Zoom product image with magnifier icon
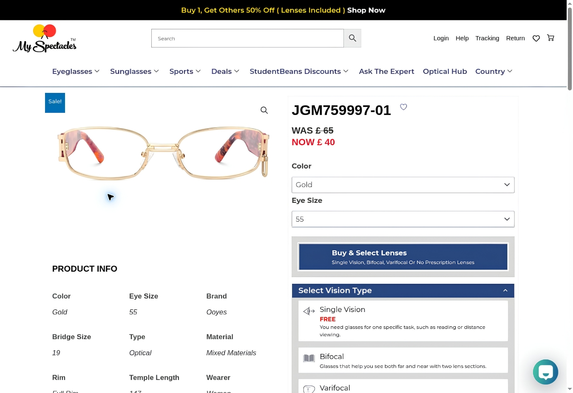573x393 pixels. 264,110
